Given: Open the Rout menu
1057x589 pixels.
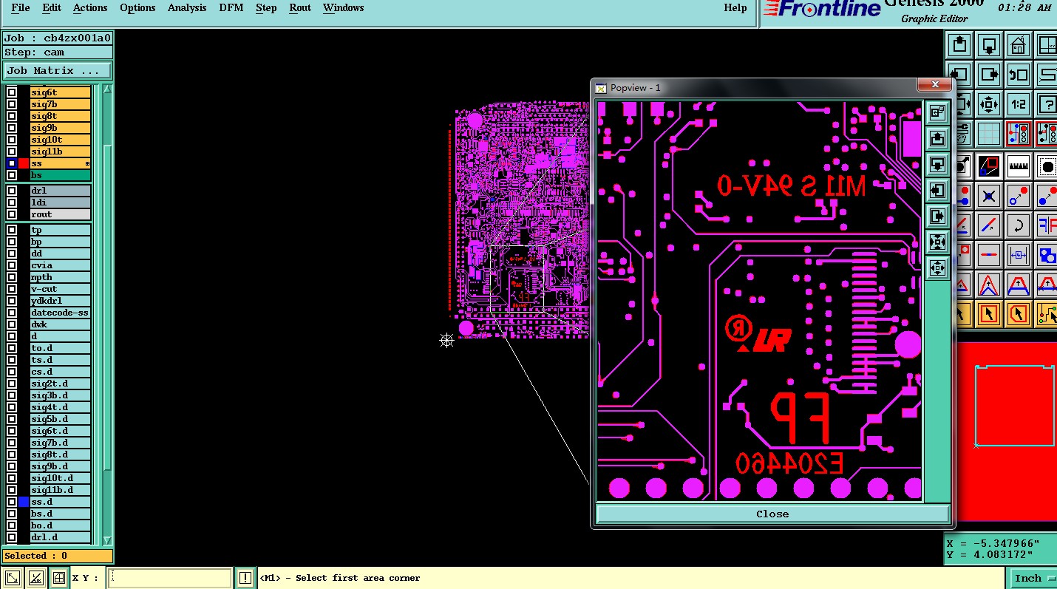Looking at the screenshot, I should tap(300, 7).
